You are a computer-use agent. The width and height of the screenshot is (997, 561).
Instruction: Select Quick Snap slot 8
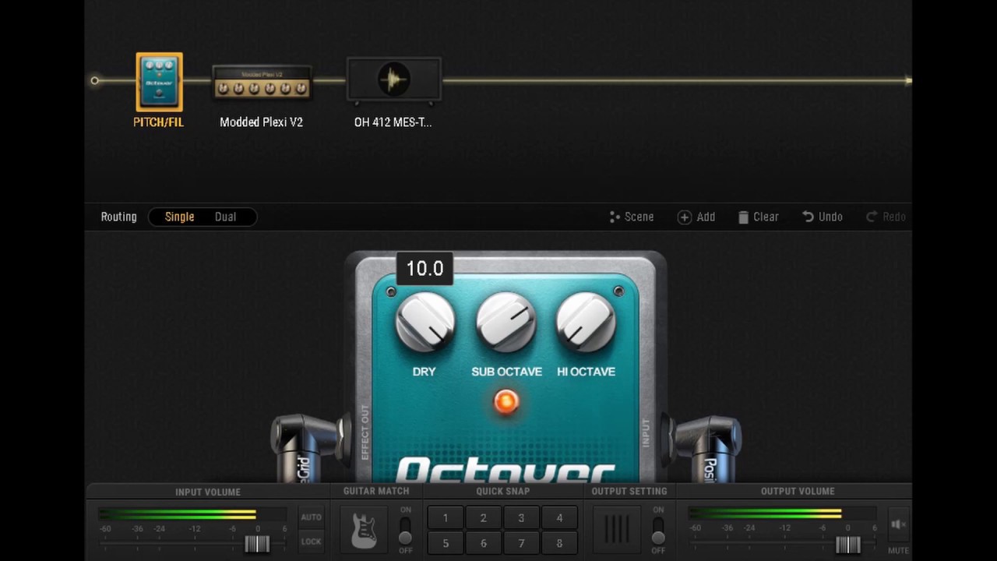click(x=559, y=543)
